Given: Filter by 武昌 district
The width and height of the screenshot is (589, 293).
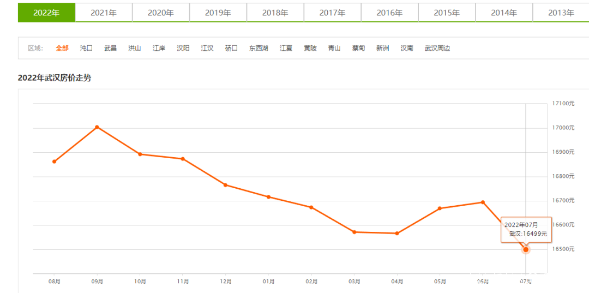Looking at the screenshot, I should (x=110, y=48).
